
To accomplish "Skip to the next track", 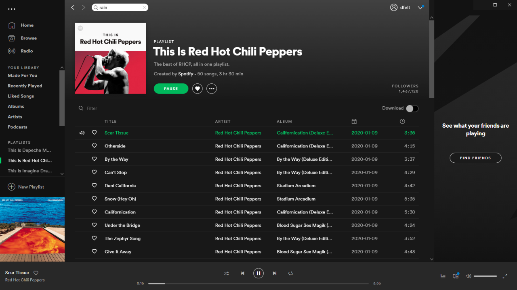I will 275,273.
